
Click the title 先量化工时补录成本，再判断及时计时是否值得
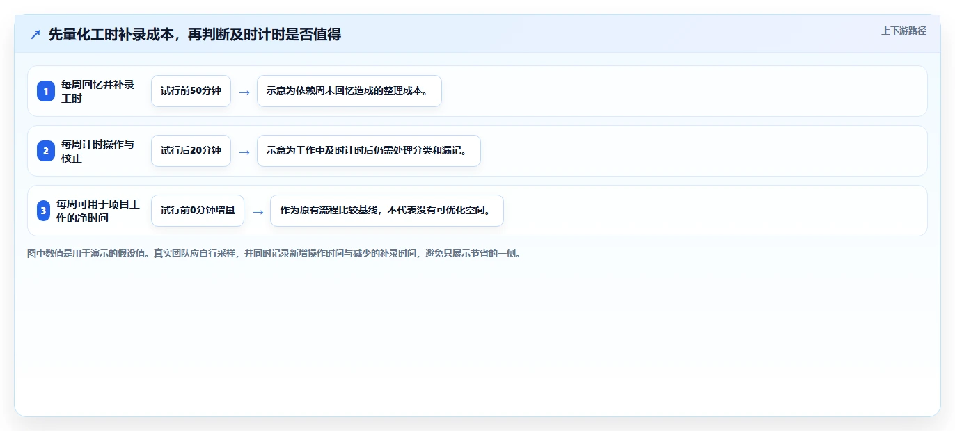click(x=195, y=34)
